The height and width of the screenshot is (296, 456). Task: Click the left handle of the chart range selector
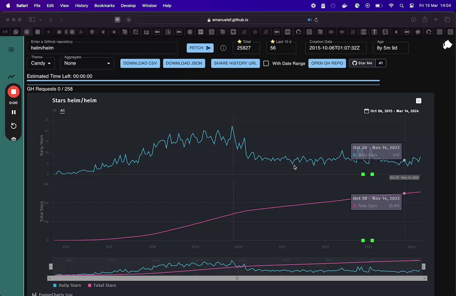tap(51, 266)
